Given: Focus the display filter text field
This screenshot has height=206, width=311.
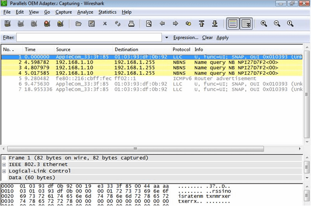Looking at the screenshot, I should (x=89, y=37).
